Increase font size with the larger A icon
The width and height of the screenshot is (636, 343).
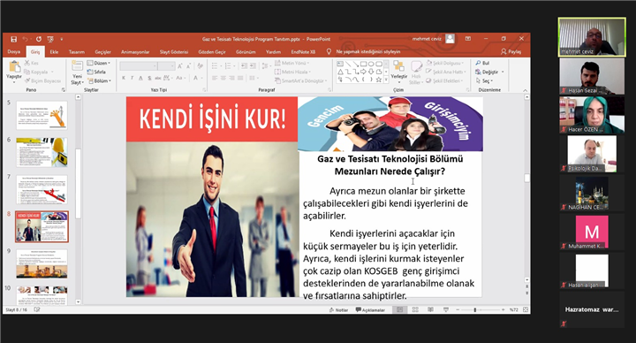click(179, 65)
